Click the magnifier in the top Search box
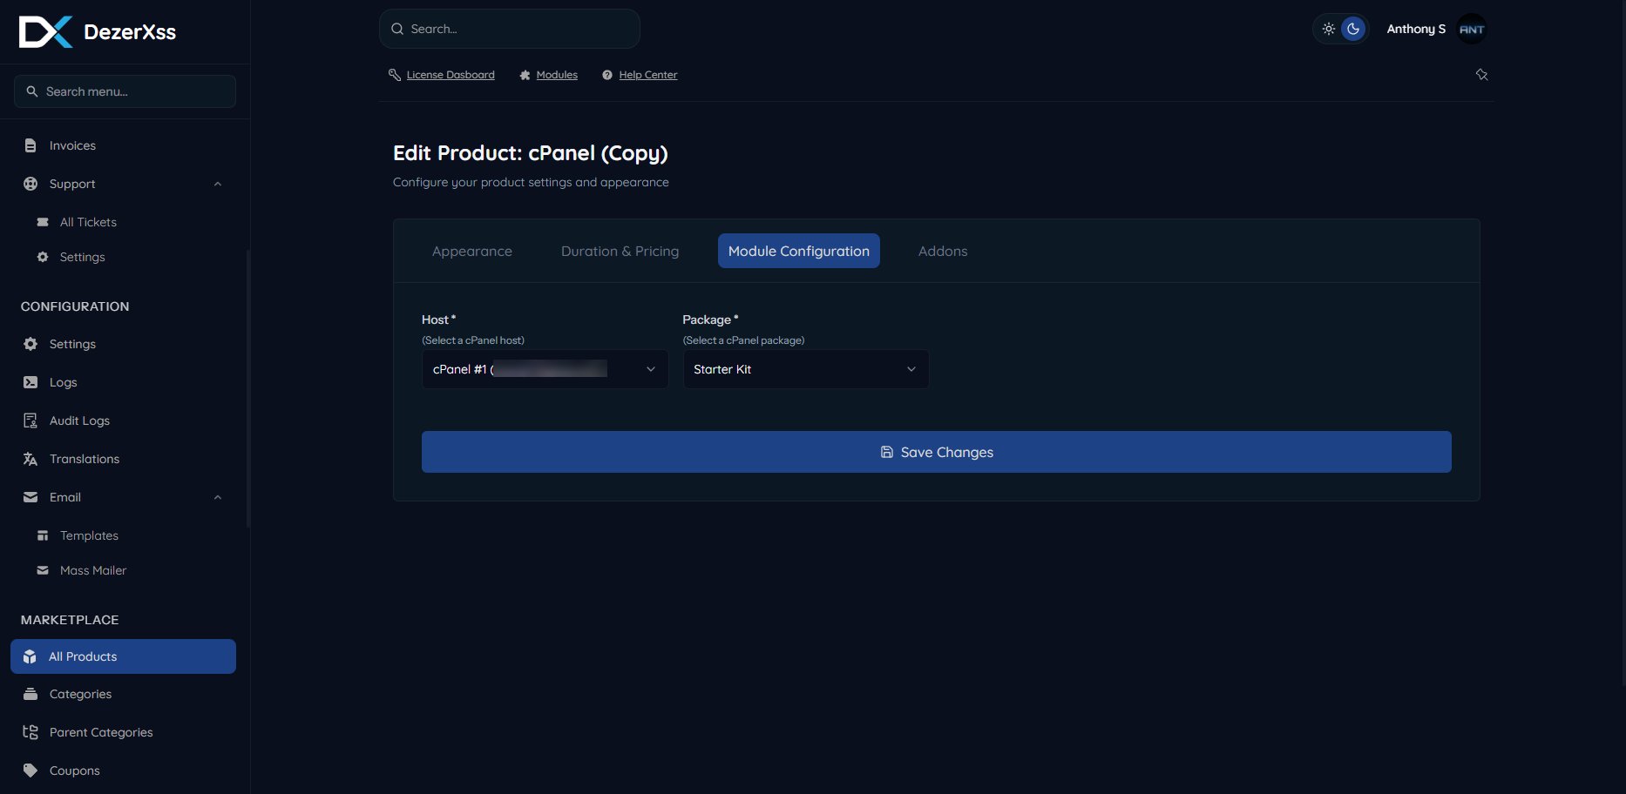The image size is (1626, 794). pyautogui.click(x=397, y=29)
